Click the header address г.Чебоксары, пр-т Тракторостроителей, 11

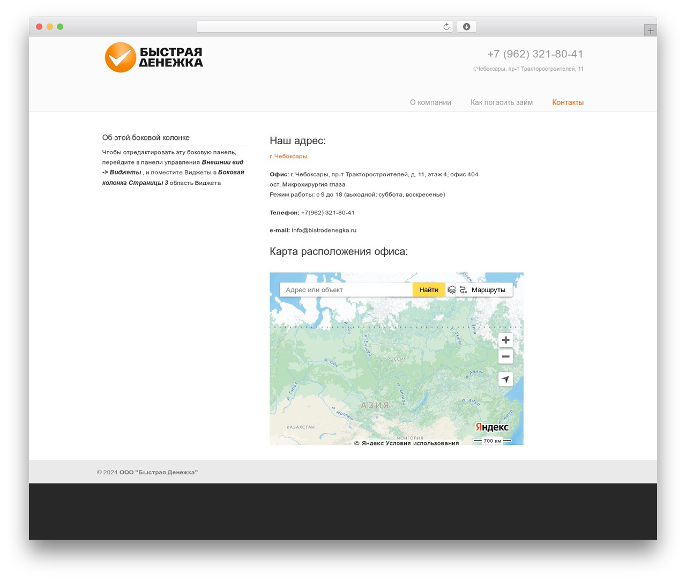point(528,69)
